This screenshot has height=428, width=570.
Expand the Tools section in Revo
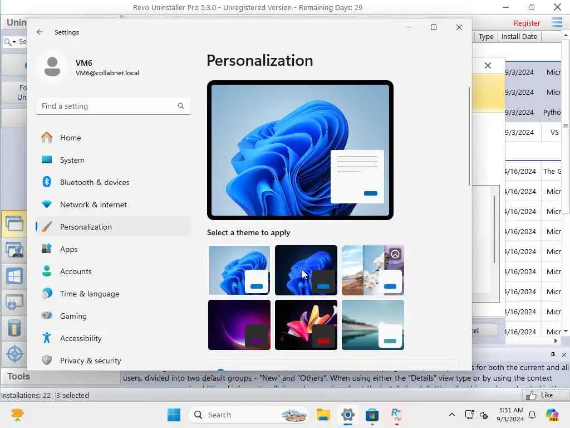point(18,376)
